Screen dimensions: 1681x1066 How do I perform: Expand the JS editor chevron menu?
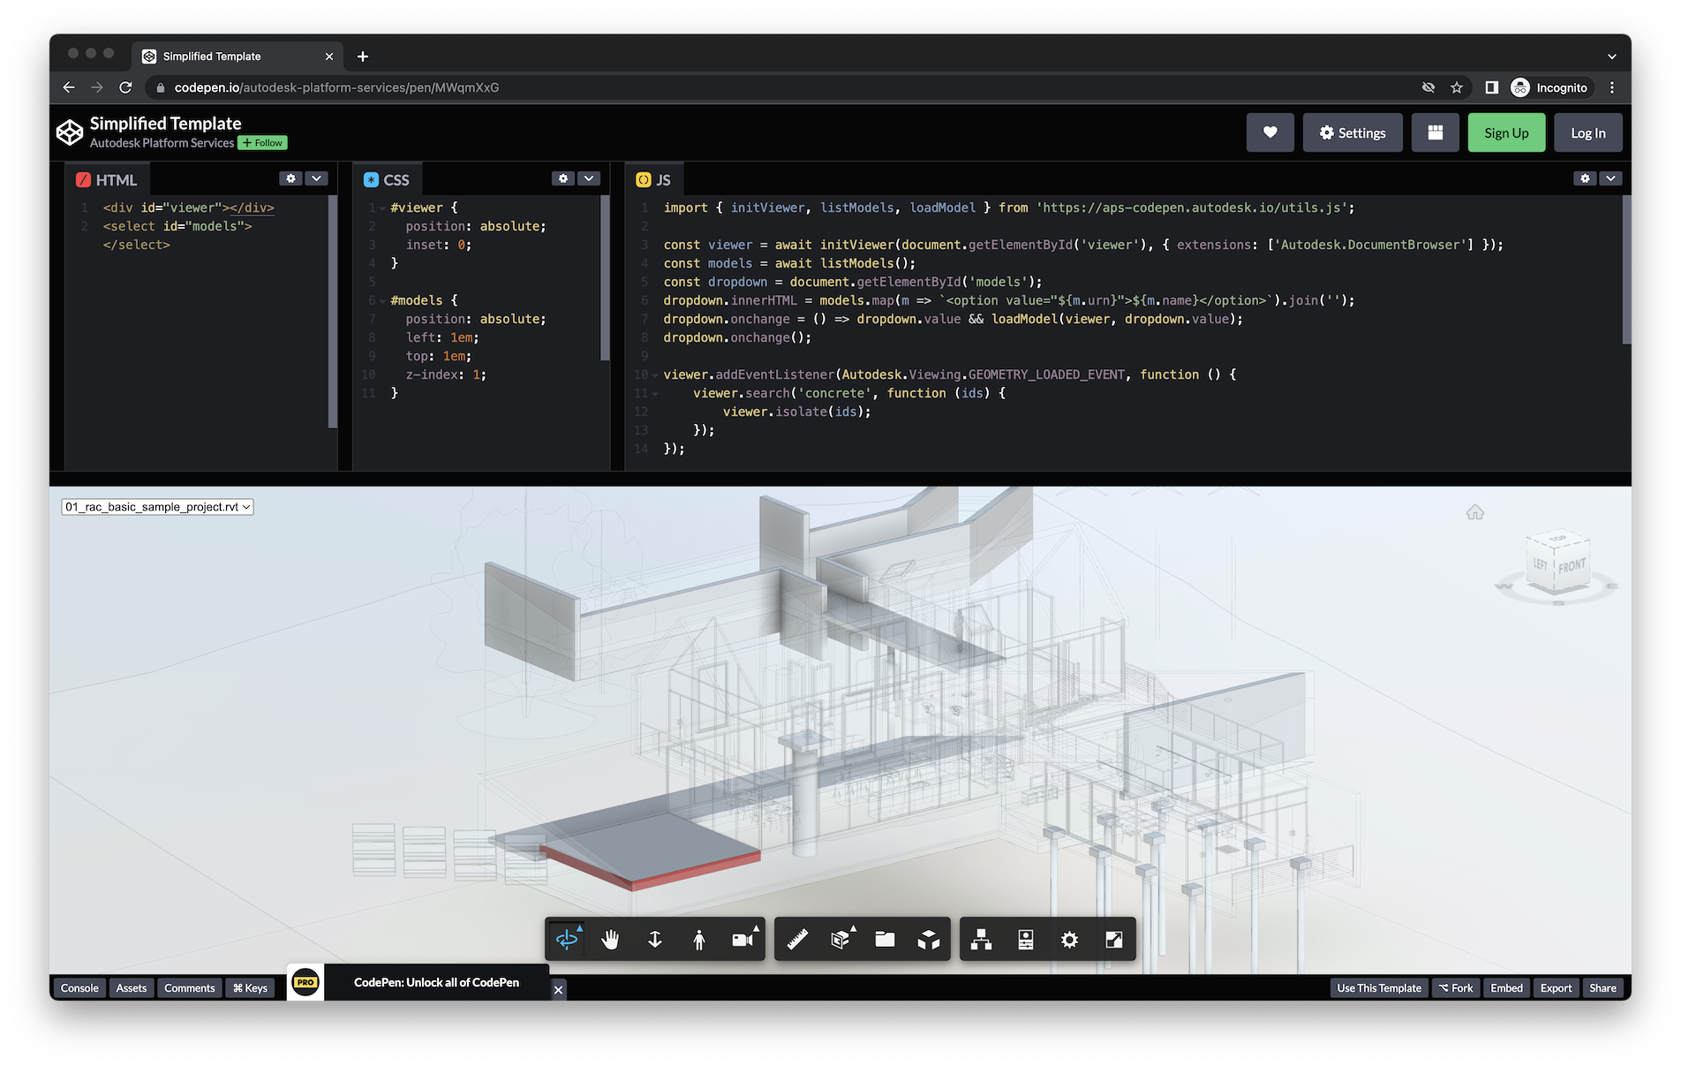[x=1610, y=178]
